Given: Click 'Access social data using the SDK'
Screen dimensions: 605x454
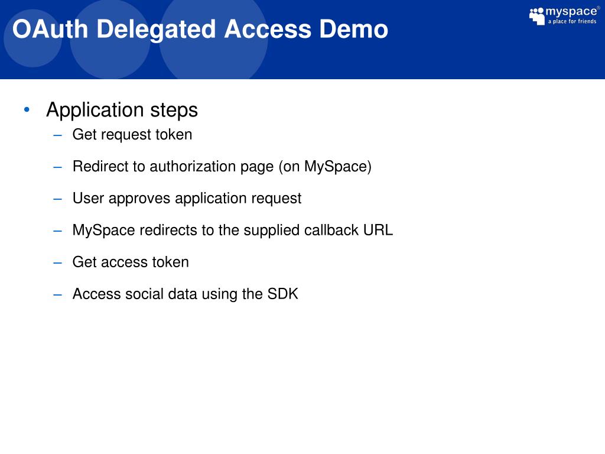Looking at the screenshot, I should [185, 294].
